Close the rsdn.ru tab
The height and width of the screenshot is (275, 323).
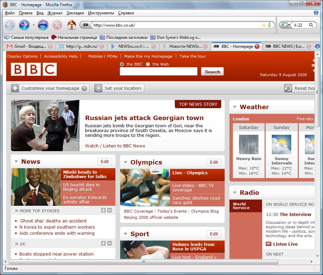click(102, 46)
